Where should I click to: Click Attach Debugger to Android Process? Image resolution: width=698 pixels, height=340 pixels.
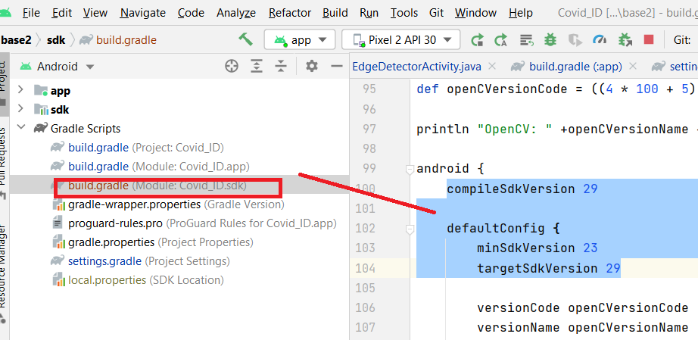[x=625, y=40]
